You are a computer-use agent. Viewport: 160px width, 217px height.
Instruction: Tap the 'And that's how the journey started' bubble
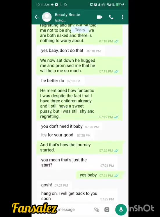click(80, 147)
